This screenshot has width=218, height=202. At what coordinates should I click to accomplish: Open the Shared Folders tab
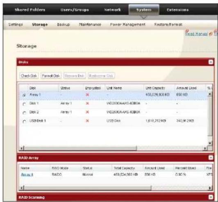(x=30, y=10)
